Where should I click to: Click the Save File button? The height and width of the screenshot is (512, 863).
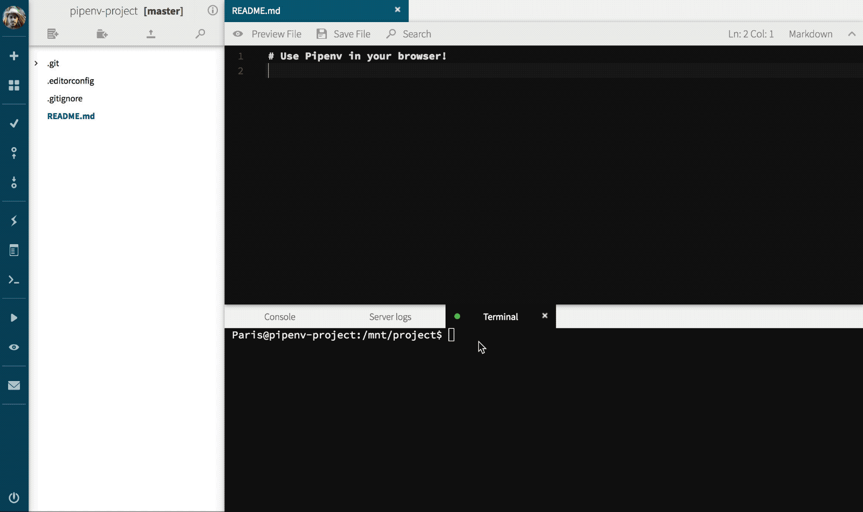(x=343, y=33)
